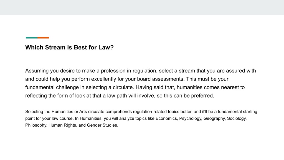
Task: Click the teal segment of the accent bar
Action: pyautogui.click(x=32, y=38)
